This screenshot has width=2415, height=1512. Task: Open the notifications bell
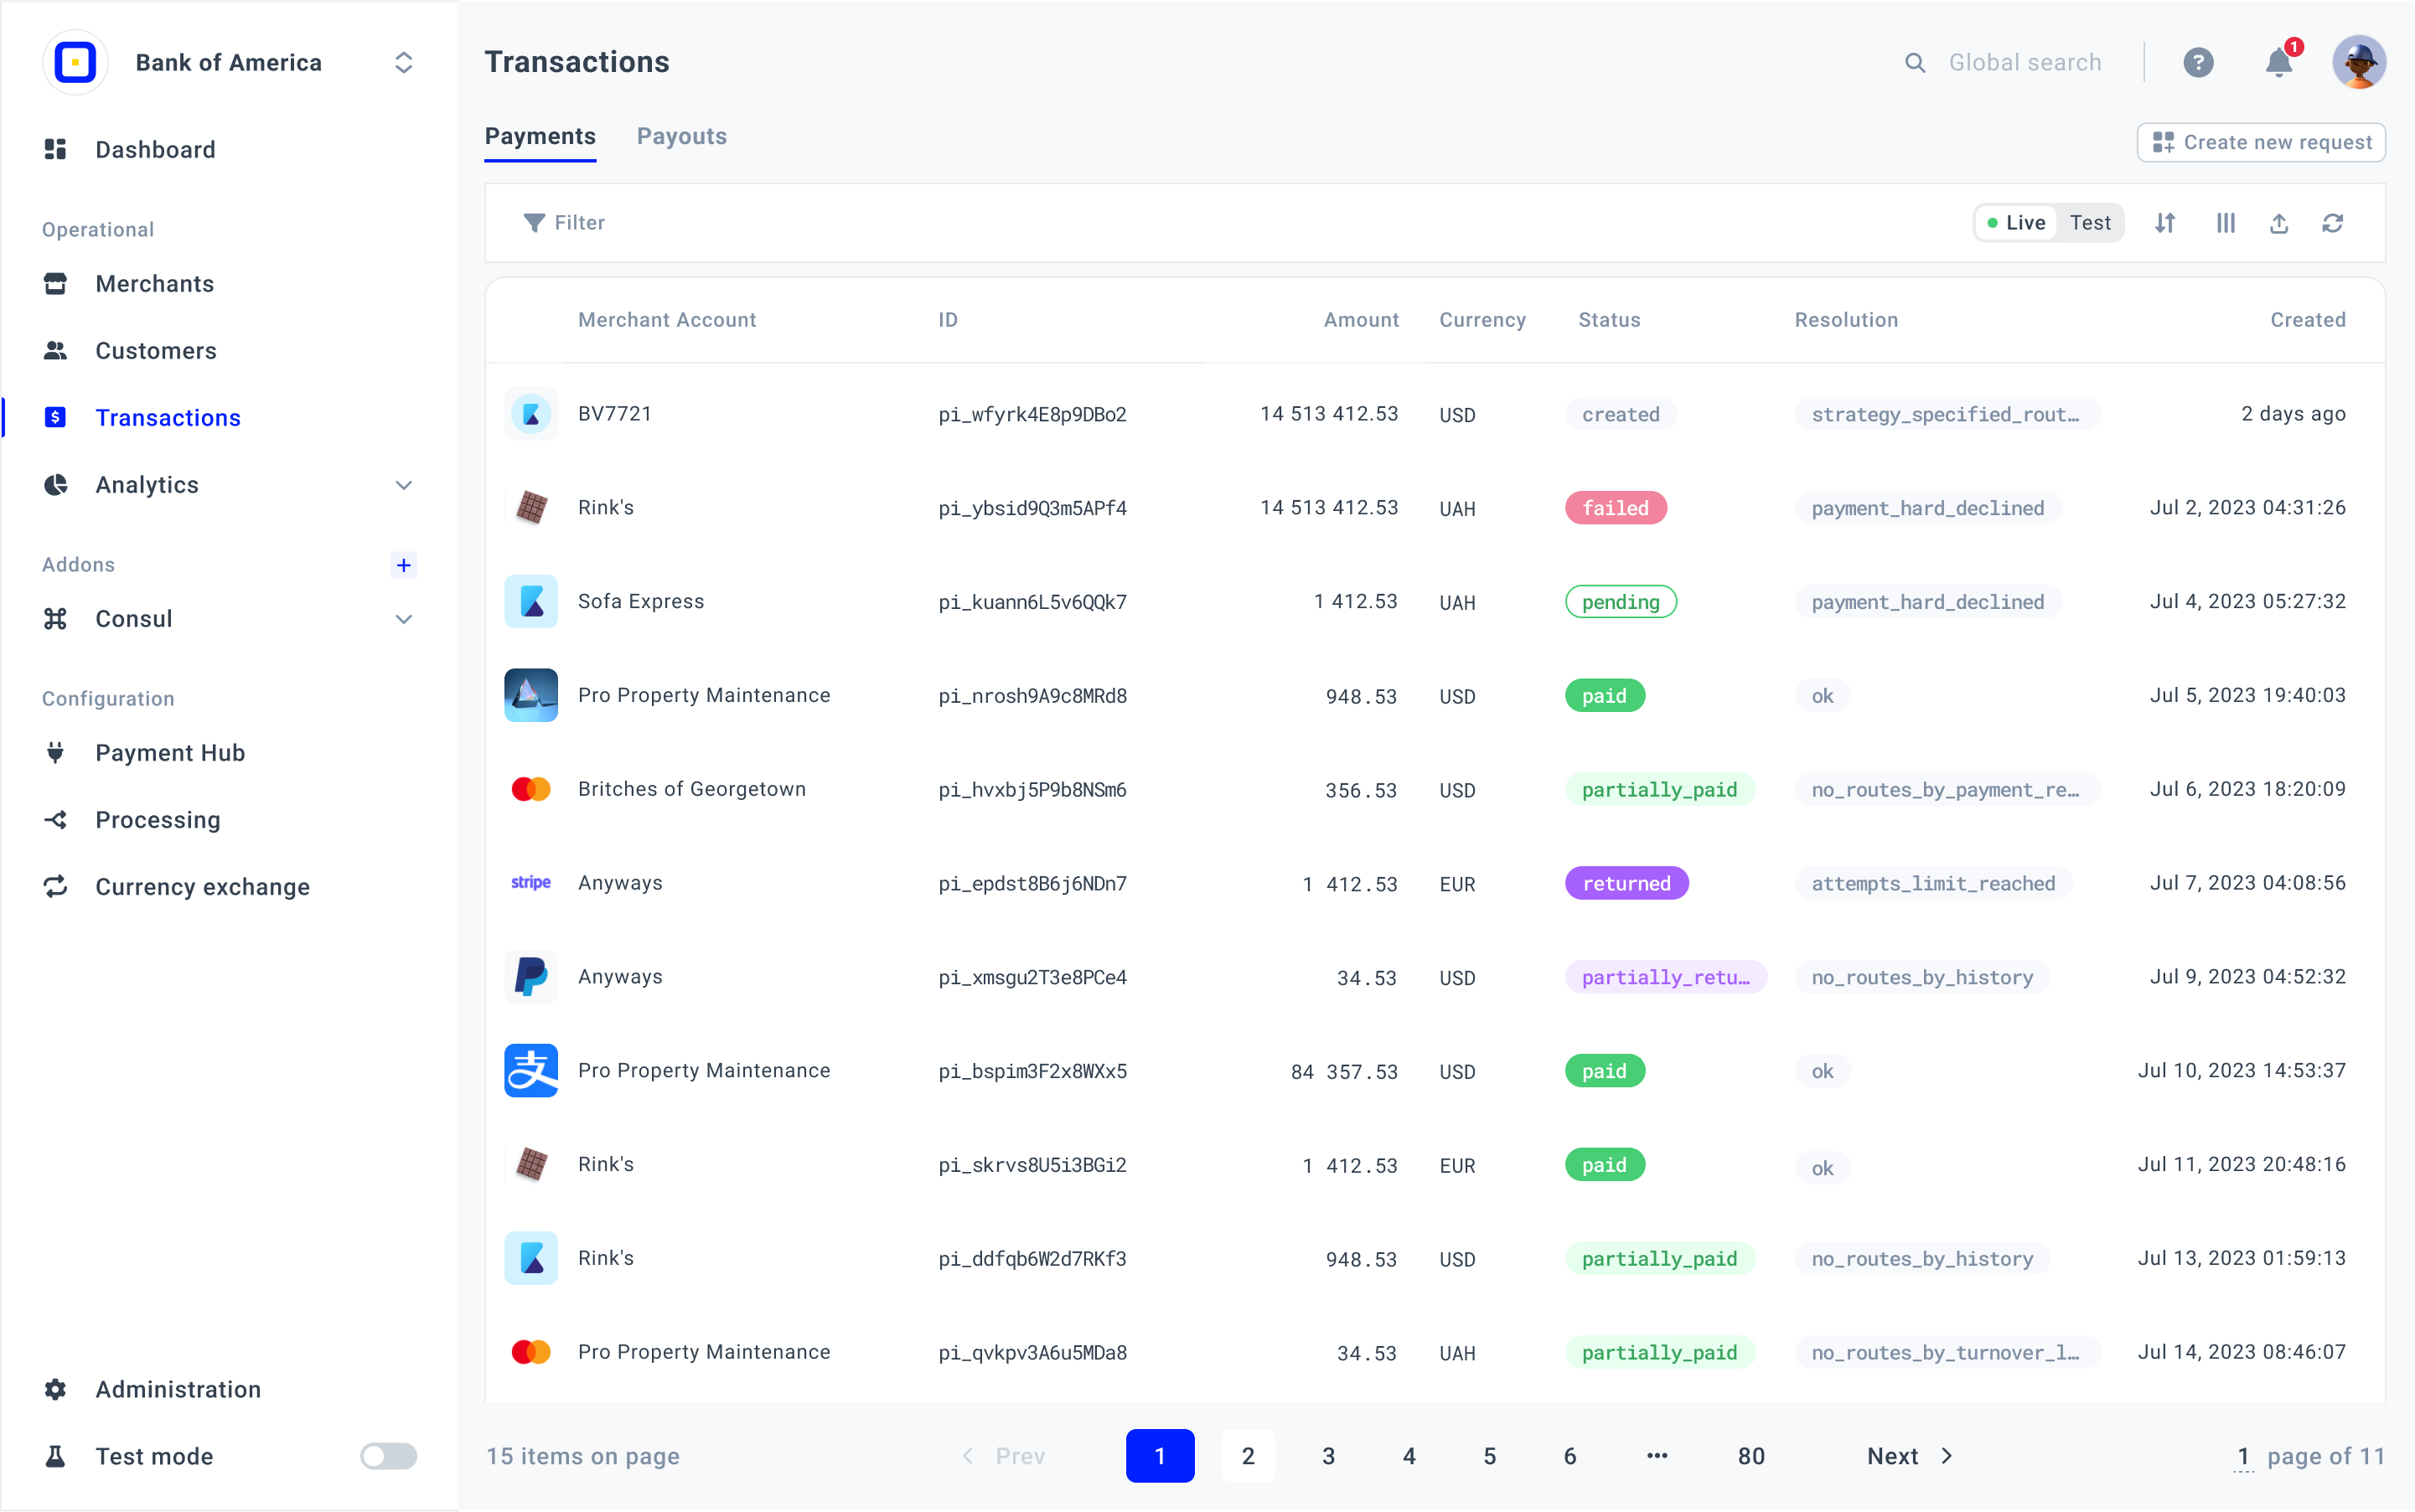[x=2279, y=62]
